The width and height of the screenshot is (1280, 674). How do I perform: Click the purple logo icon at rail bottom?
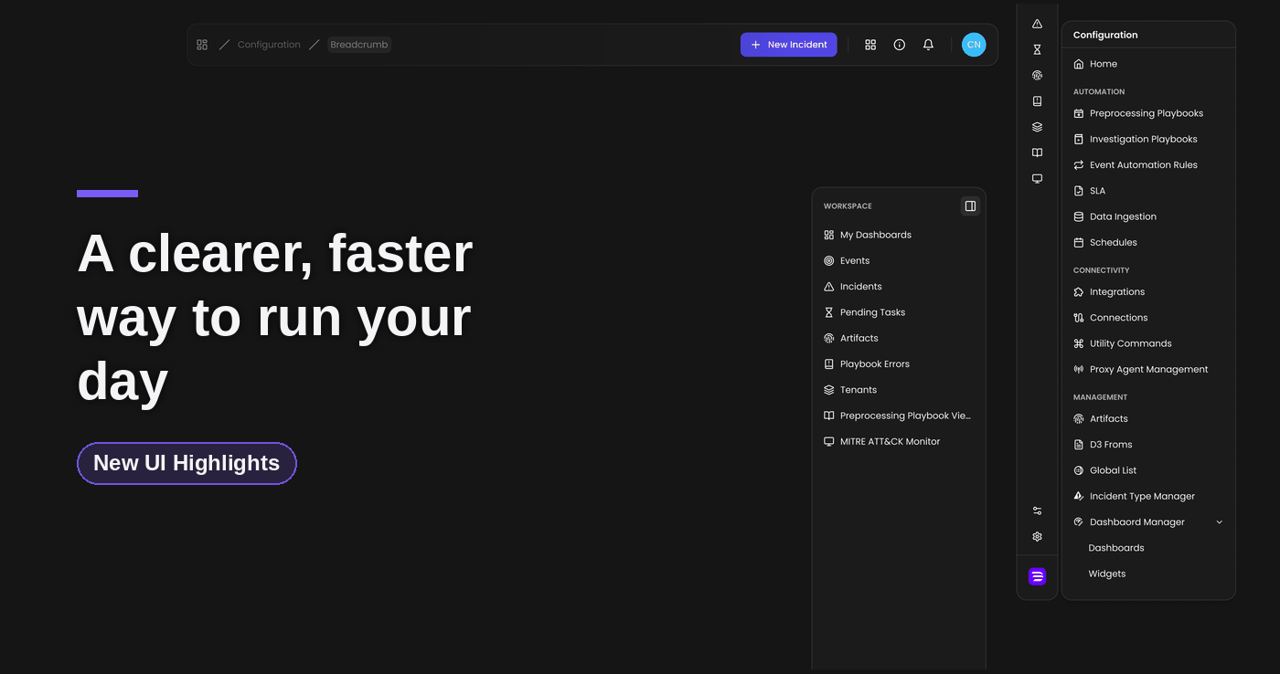[x=1037, y=576]
